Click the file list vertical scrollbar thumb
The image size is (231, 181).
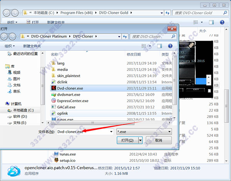(x=174, y=80)
